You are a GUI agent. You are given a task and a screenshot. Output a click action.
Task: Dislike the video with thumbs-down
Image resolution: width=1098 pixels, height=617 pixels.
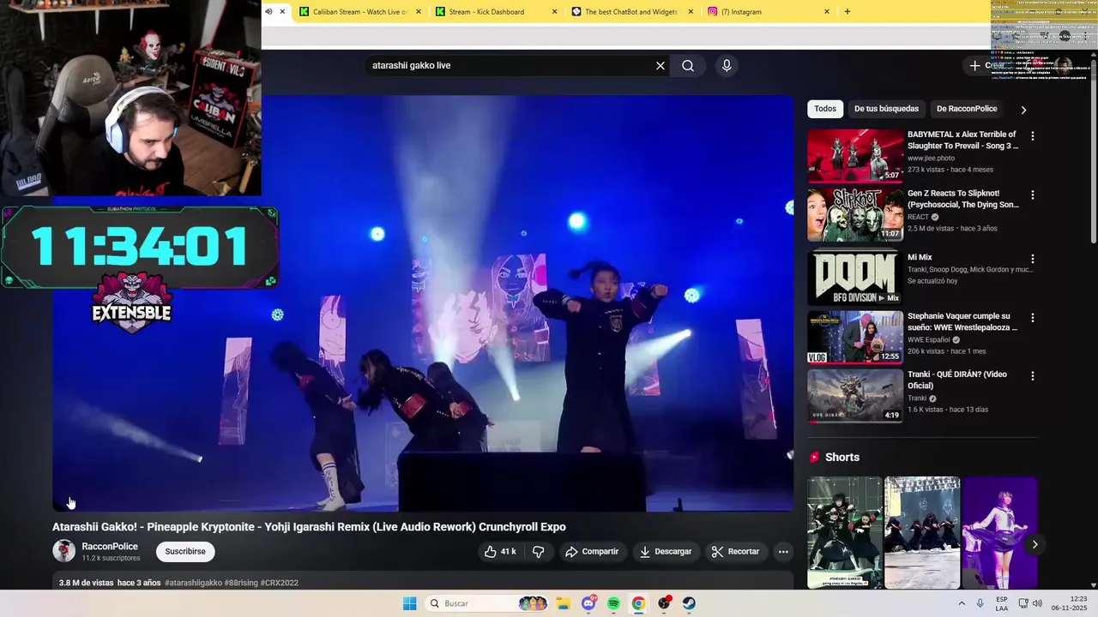(x=539, y=552)
